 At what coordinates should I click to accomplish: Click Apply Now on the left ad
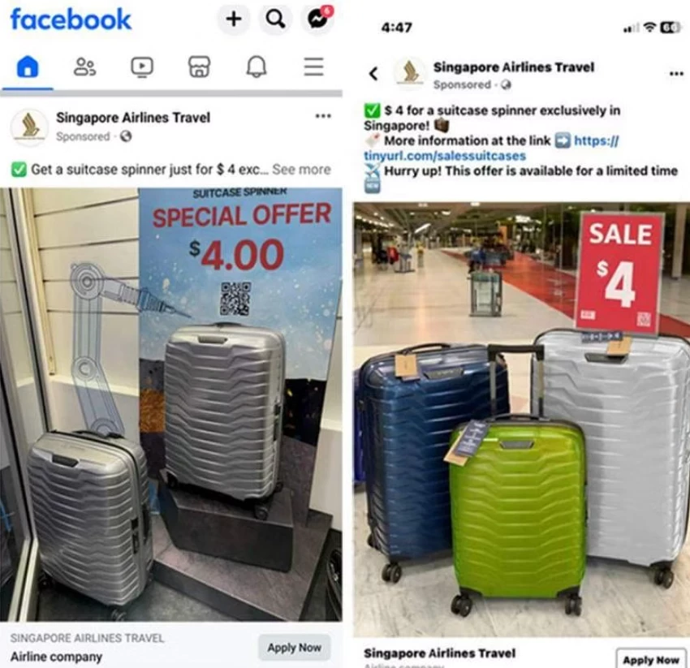pos(295,648)
